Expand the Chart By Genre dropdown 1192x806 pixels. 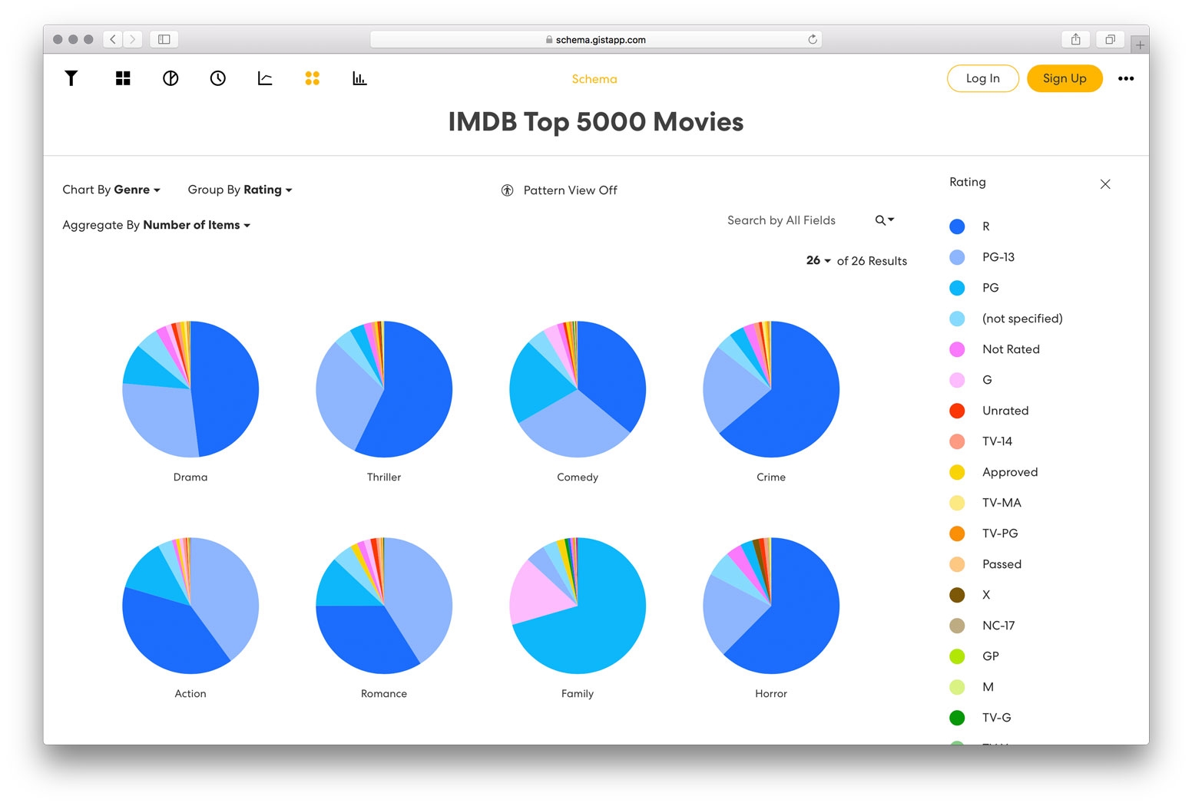tap(111, 190)
